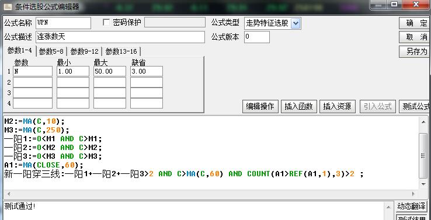Select the 参数1-4 tab
Viewport: 431px width, 220px height.
(19, 51)
